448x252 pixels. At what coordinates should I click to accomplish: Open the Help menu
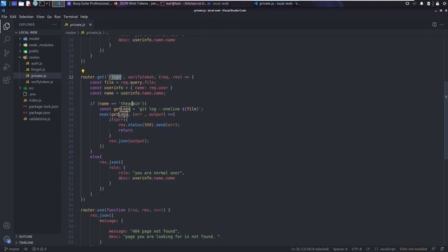(84, 17)
